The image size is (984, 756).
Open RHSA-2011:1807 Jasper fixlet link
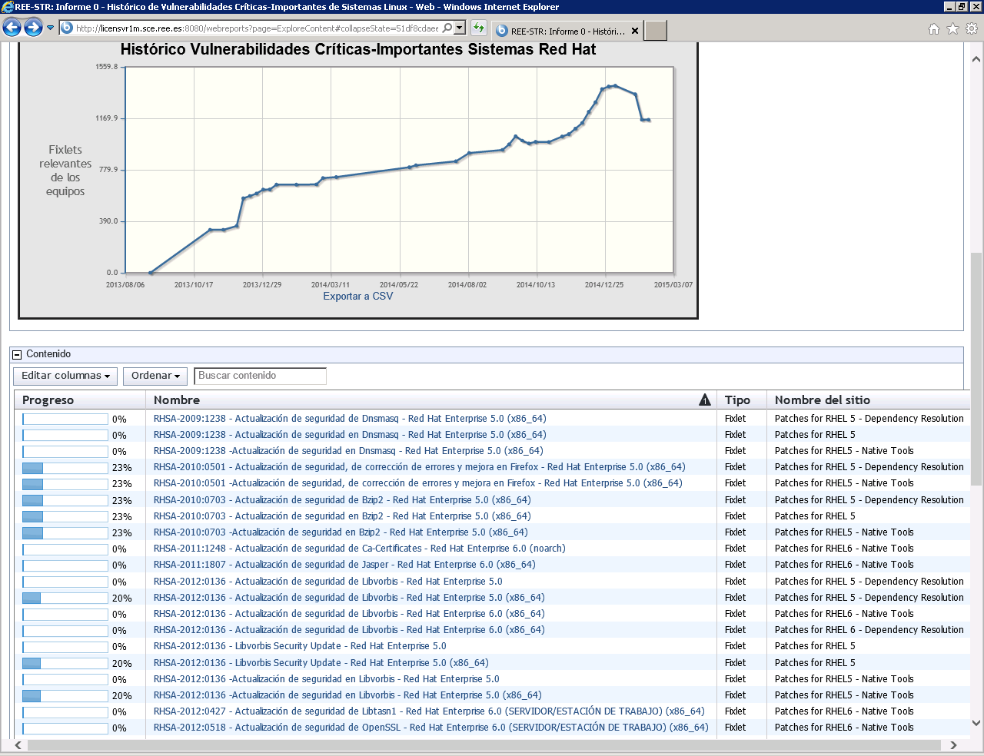(x=344, y=565)
